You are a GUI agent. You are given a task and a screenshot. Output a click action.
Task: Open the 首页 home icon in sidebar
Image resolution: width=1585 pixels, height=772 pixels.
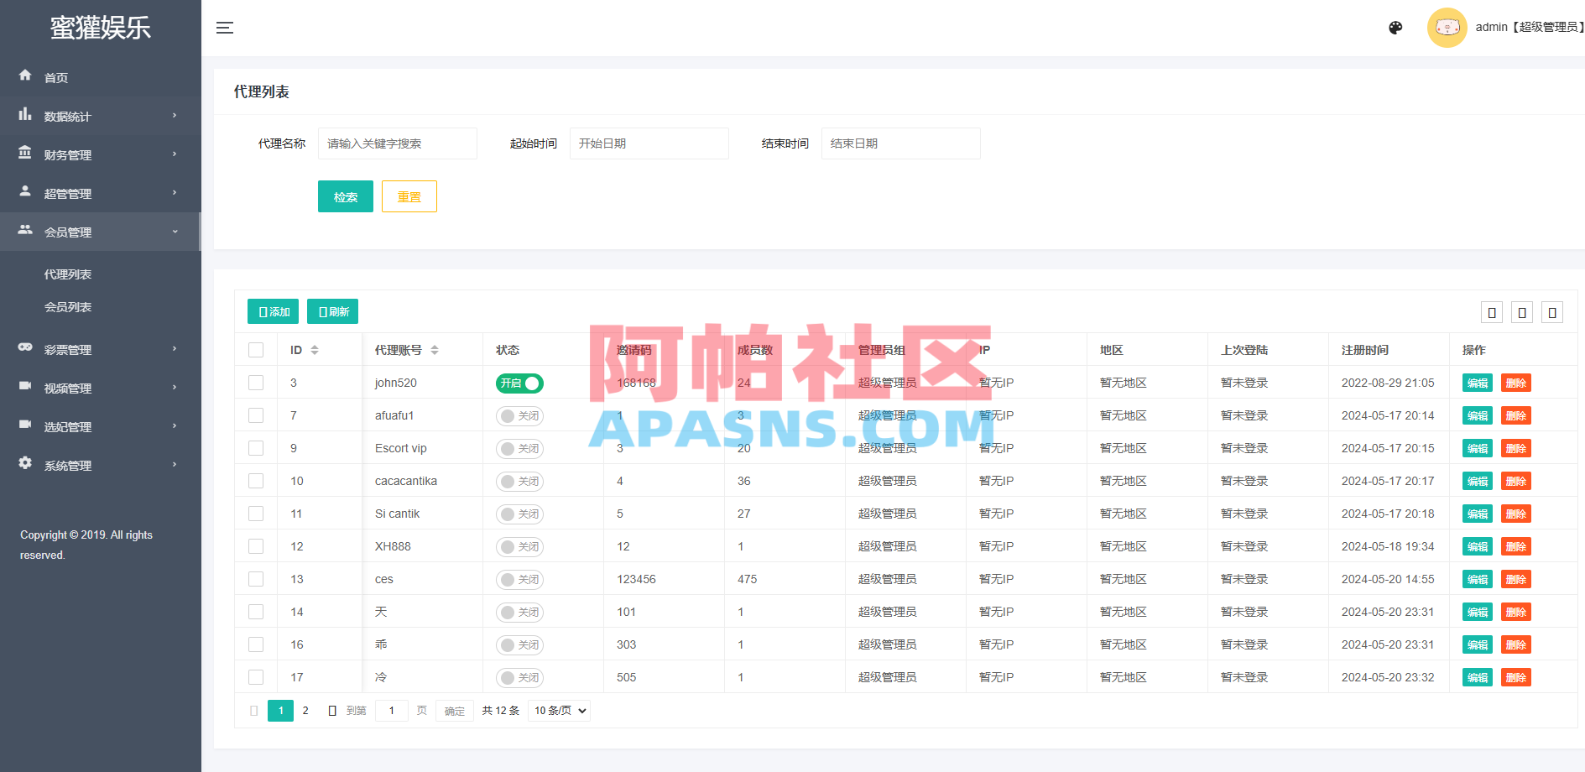pyautogui.click(x=25, y=76)
